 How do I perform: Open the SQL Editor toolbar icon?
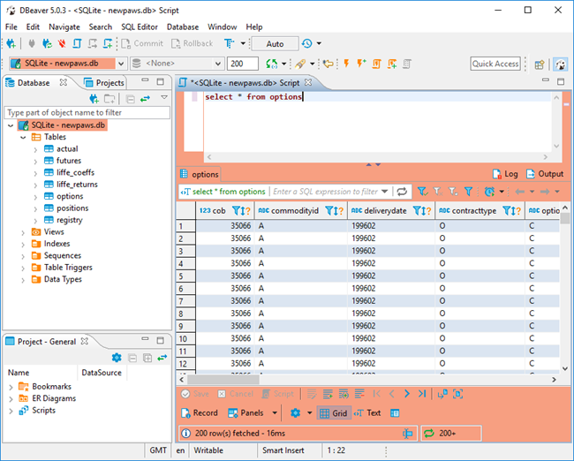[77, 43]
